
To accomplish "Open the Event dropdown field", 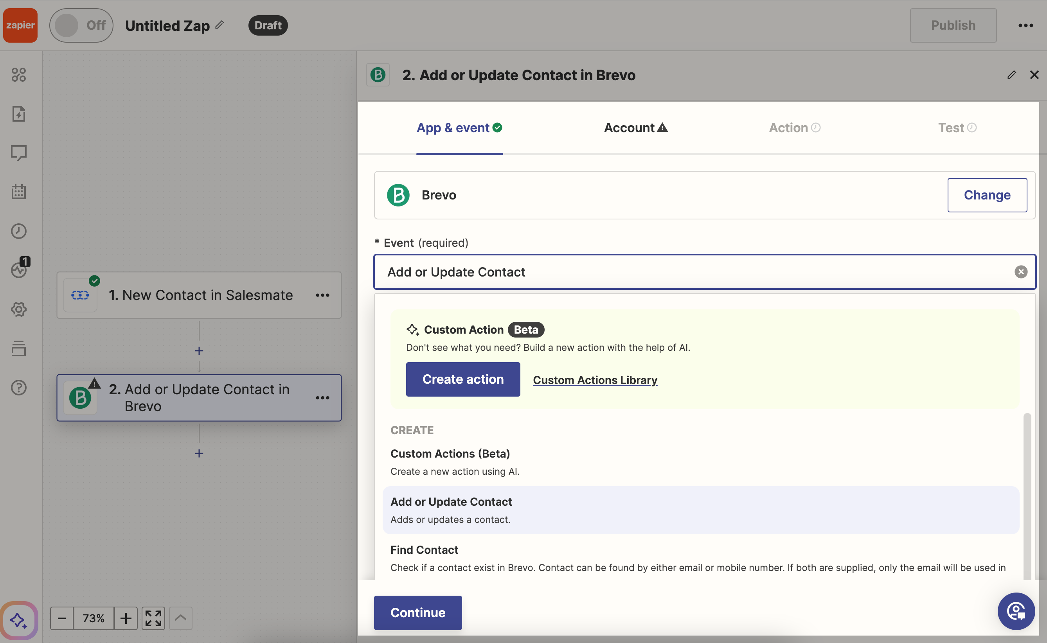I will point(705,272).
